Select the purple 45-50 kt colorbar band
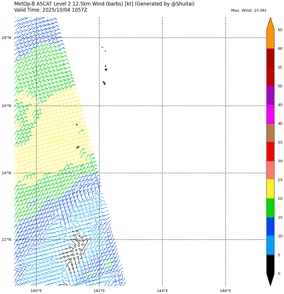 click(270, 95)
